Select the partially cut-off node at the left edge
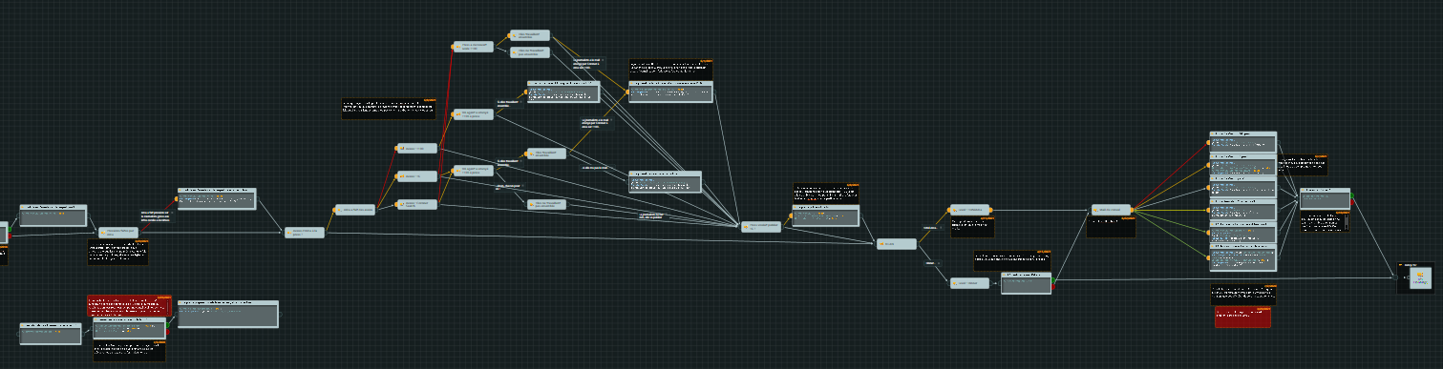 [x=4, y=232]
